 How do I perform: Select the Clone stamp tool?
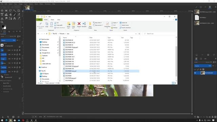[2, 18]
